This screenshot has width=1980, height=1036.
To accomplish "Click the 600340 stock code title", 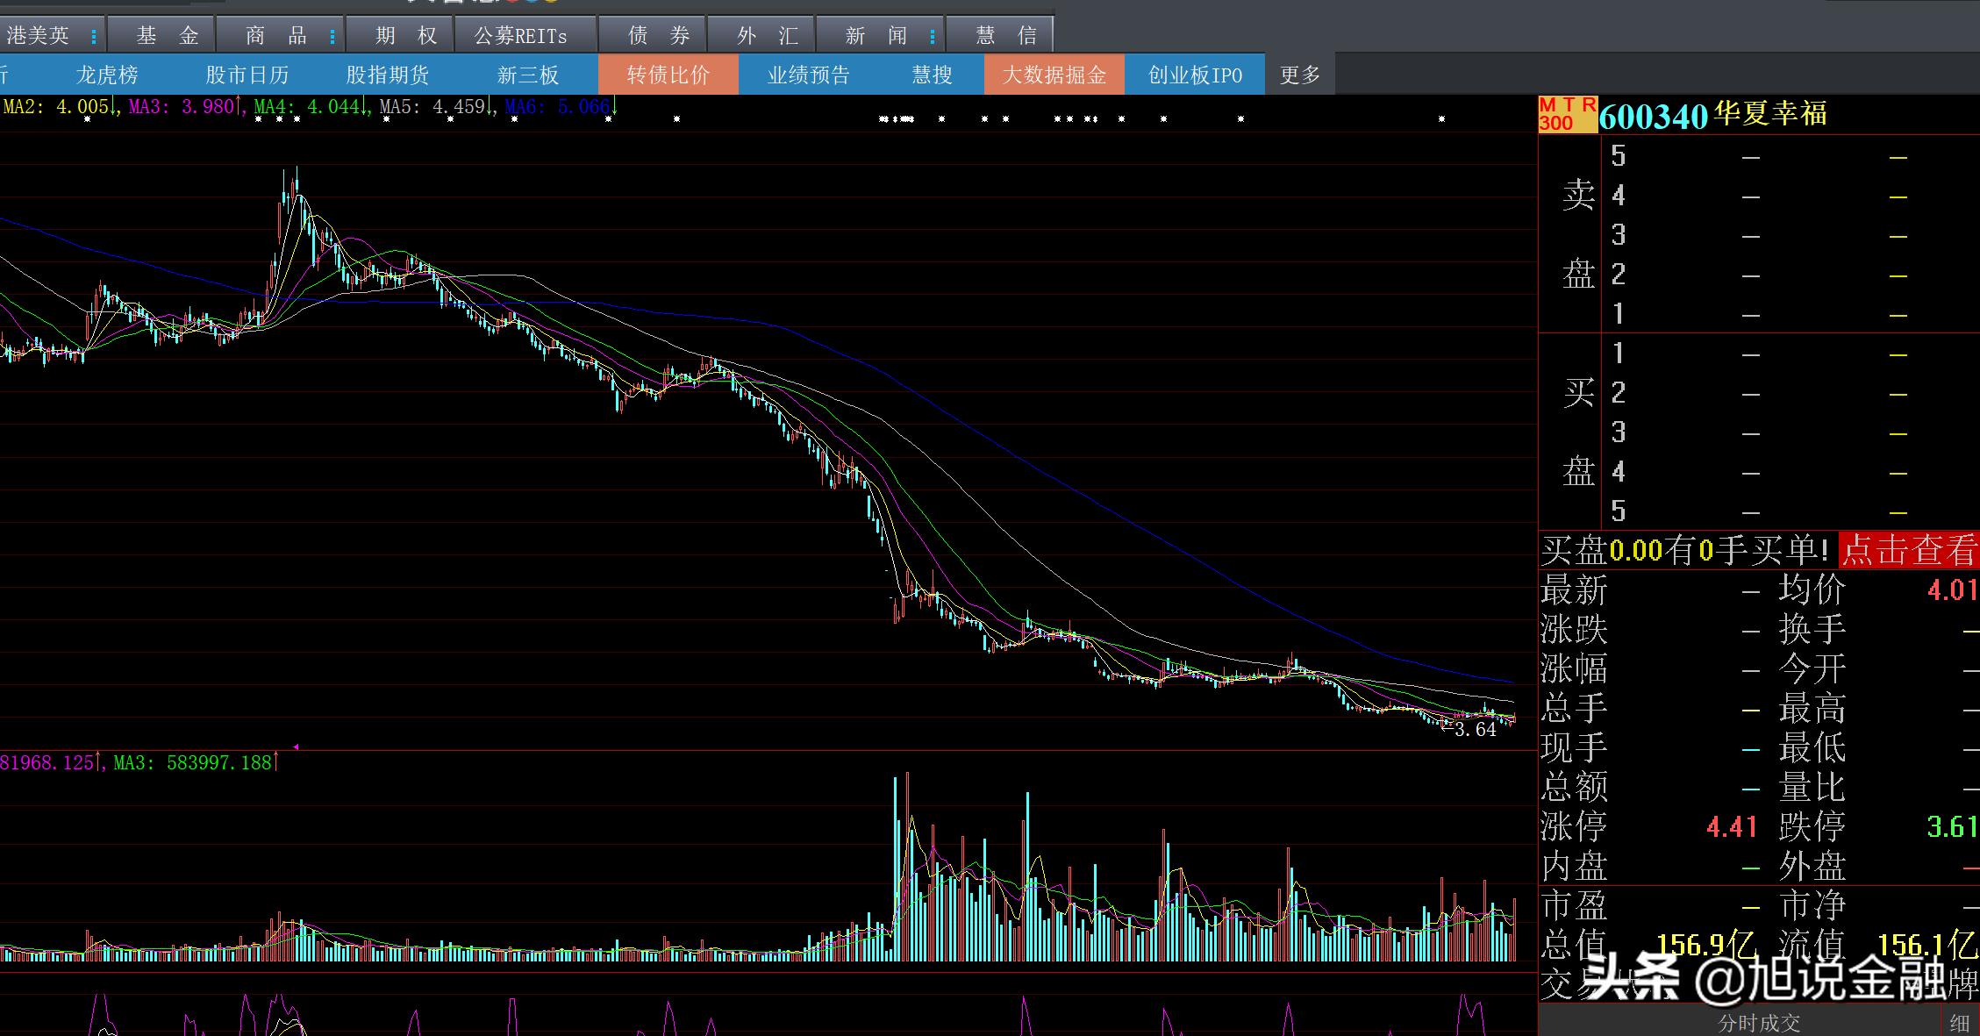I will tap(1653, 116).
